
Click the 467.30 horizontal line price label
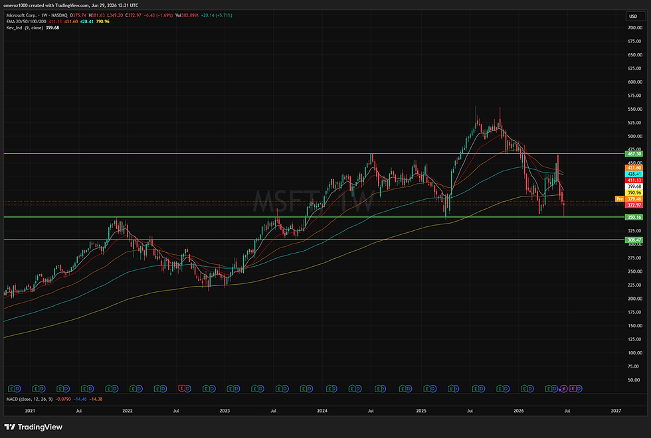pos(634,154)
